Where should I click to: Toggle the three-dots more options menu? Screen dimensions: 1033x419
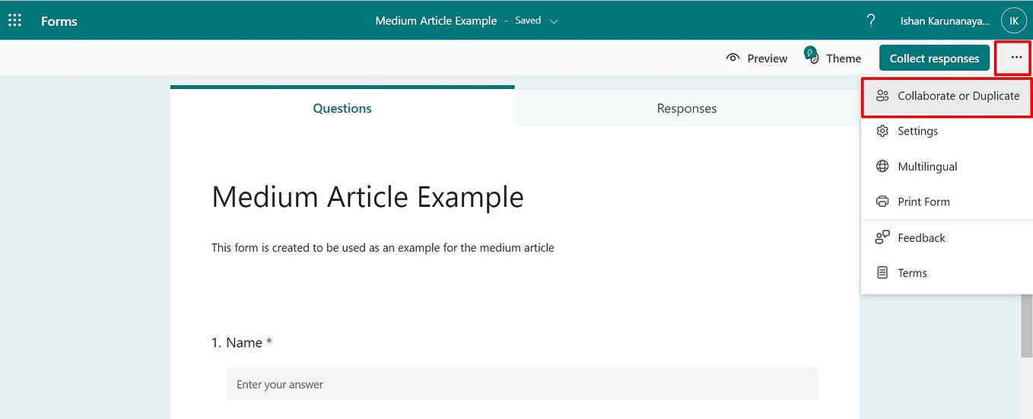click(1016, 58)
